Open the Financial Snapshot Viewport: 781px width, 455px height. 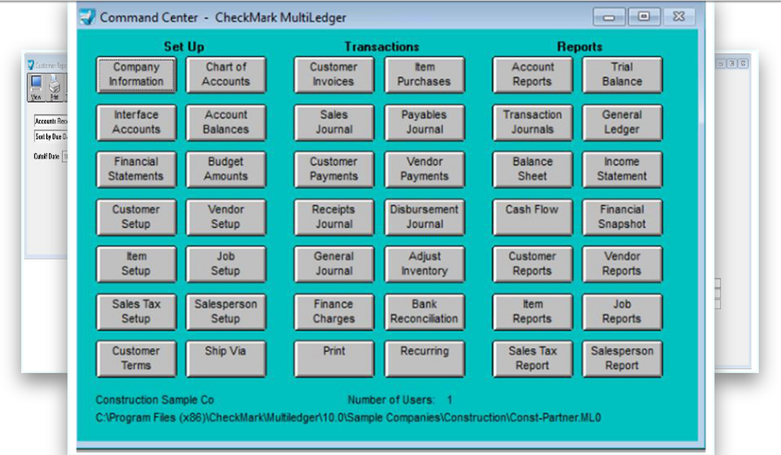[622, 217]
